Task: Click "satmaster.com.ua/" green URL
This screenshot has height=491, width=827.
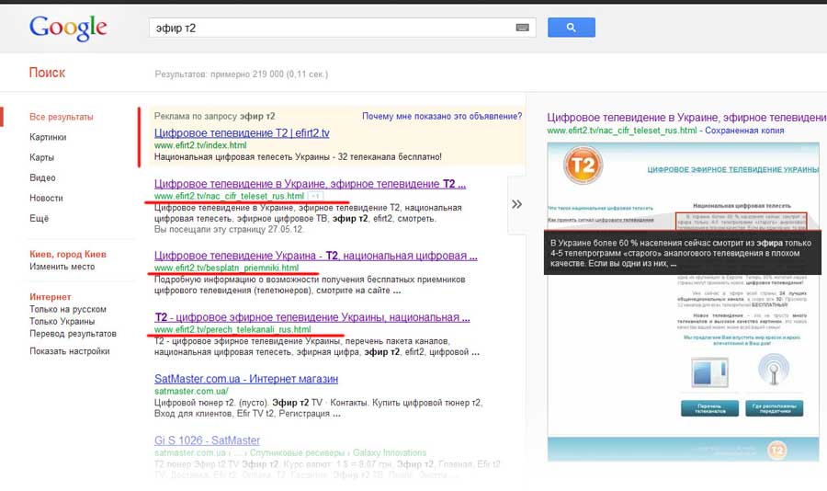Action: pyautogui.click(x=191, y=391)
